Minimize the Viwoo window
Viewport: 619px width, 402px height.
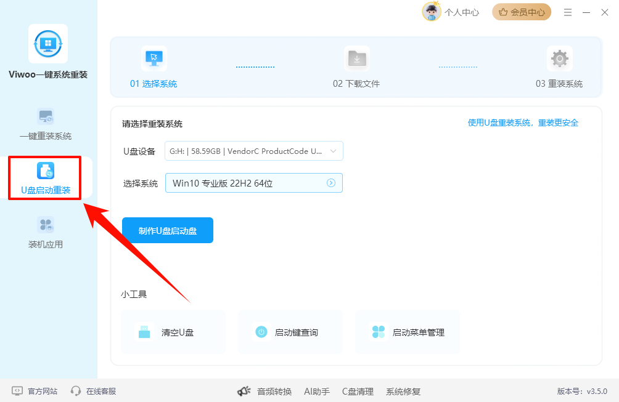(x=586, y=12)
